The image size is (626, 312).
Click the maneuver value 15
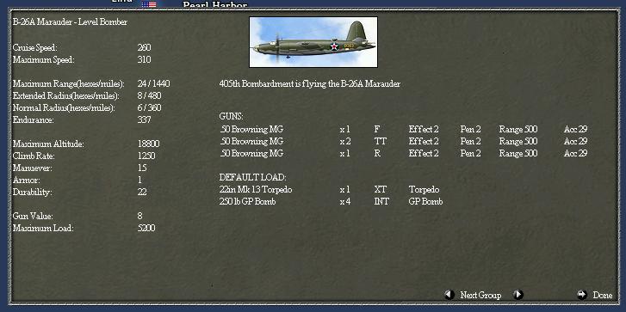click(142, 168)
